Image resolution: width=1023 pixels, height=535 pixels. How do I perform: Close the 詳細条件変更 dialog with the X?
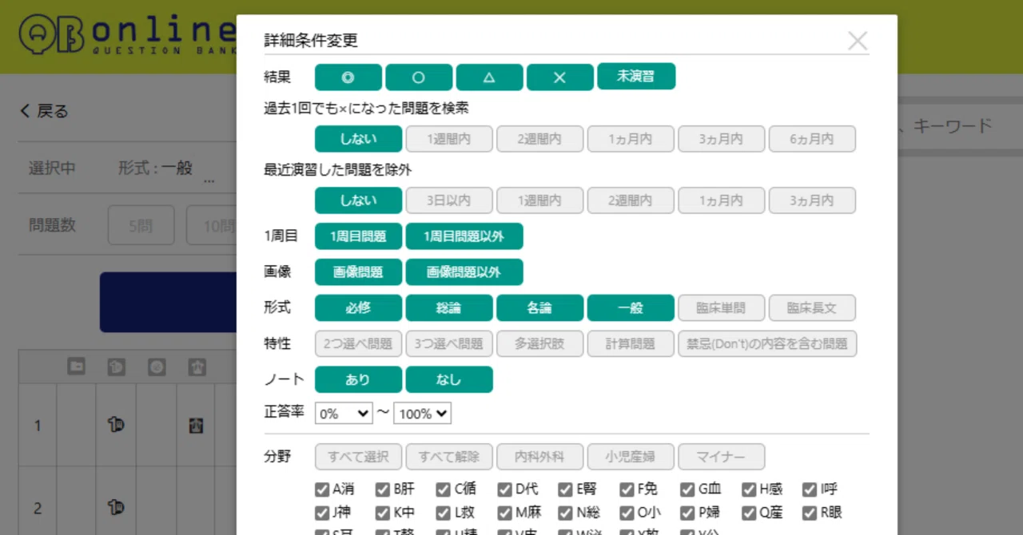coord(858,41)
